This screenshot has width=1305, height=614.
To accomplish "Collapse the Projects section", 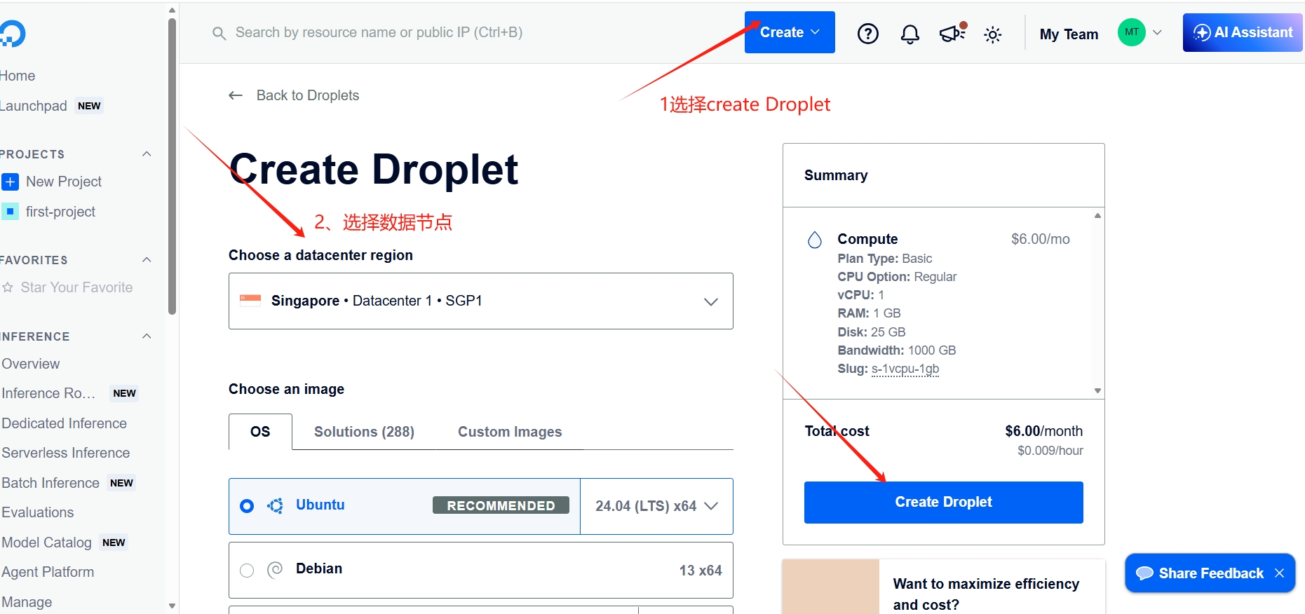I will click(x=147, y=154).
